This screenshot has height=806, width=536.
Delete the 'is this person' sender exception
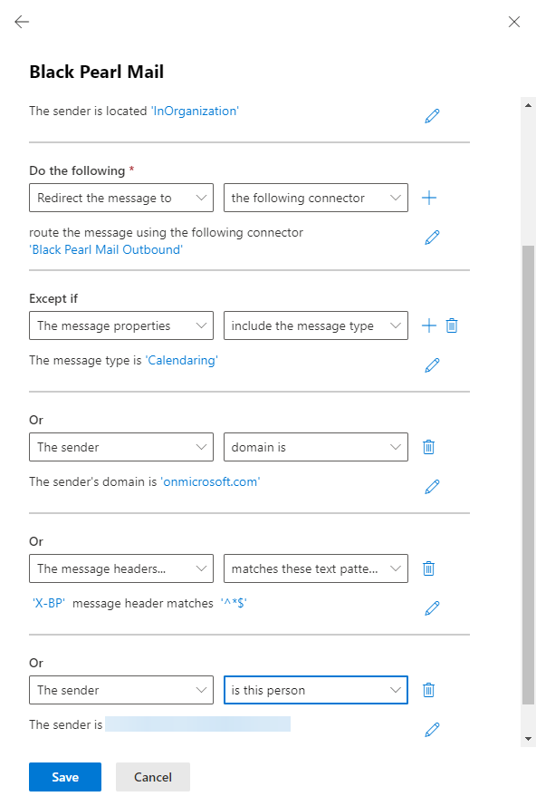click(428, 690)
